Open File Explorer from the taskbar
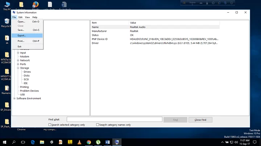 42,142
